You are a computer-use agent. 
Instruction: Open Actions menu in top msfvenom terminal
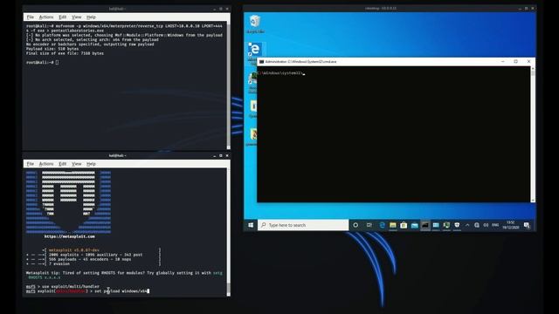click(x=46, y=17)
